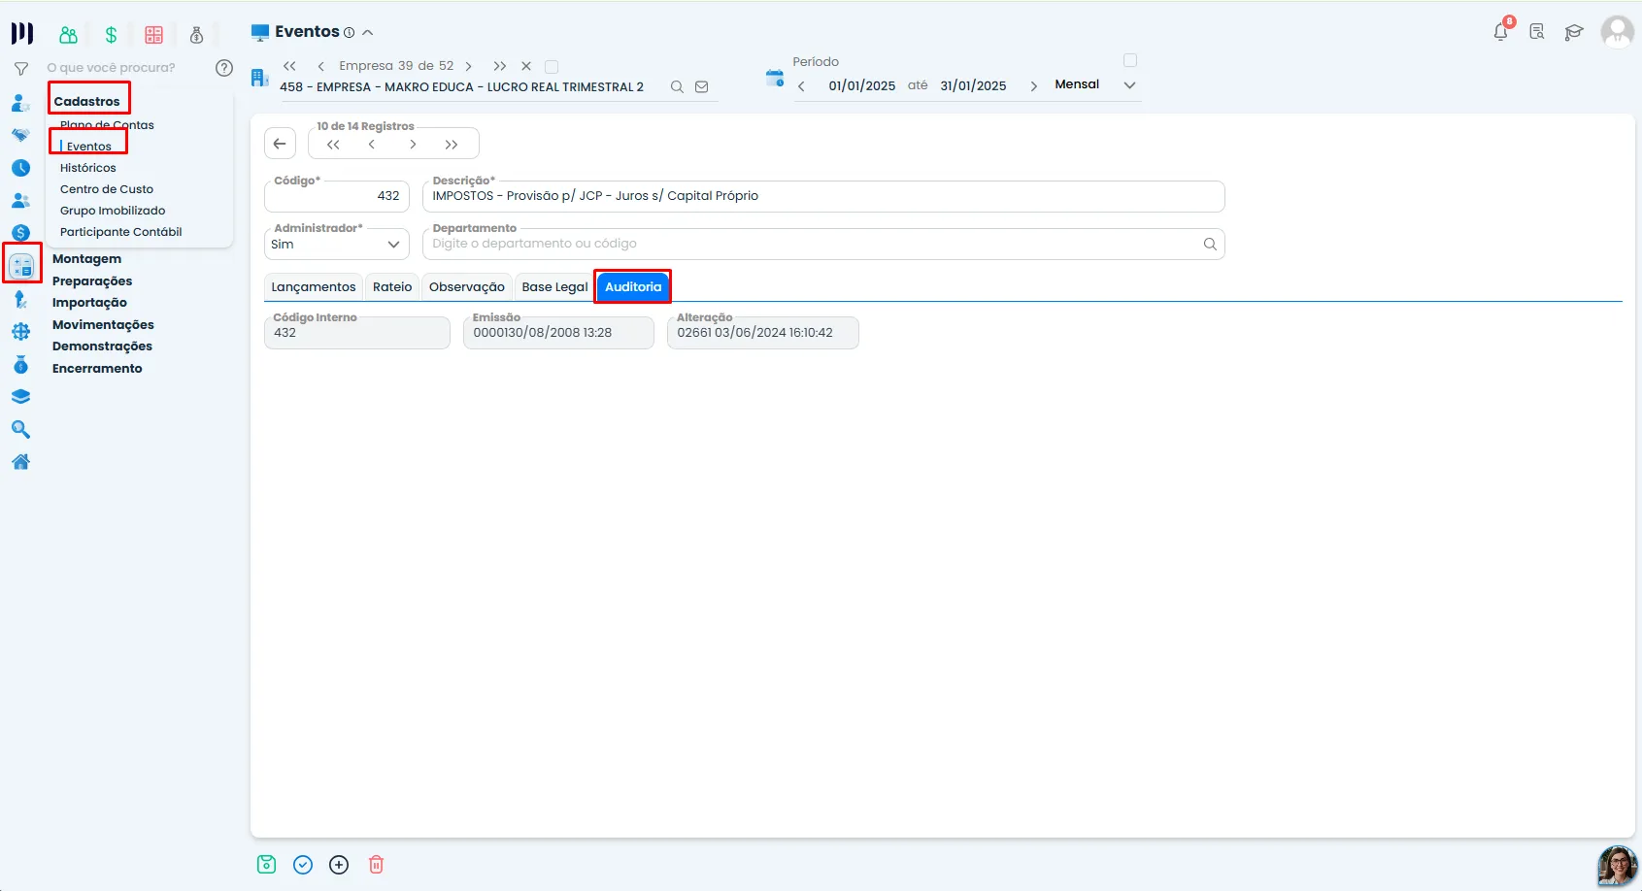Click the Descrição input field
The width and height of the screenshot is (1642, 891).
823,196
